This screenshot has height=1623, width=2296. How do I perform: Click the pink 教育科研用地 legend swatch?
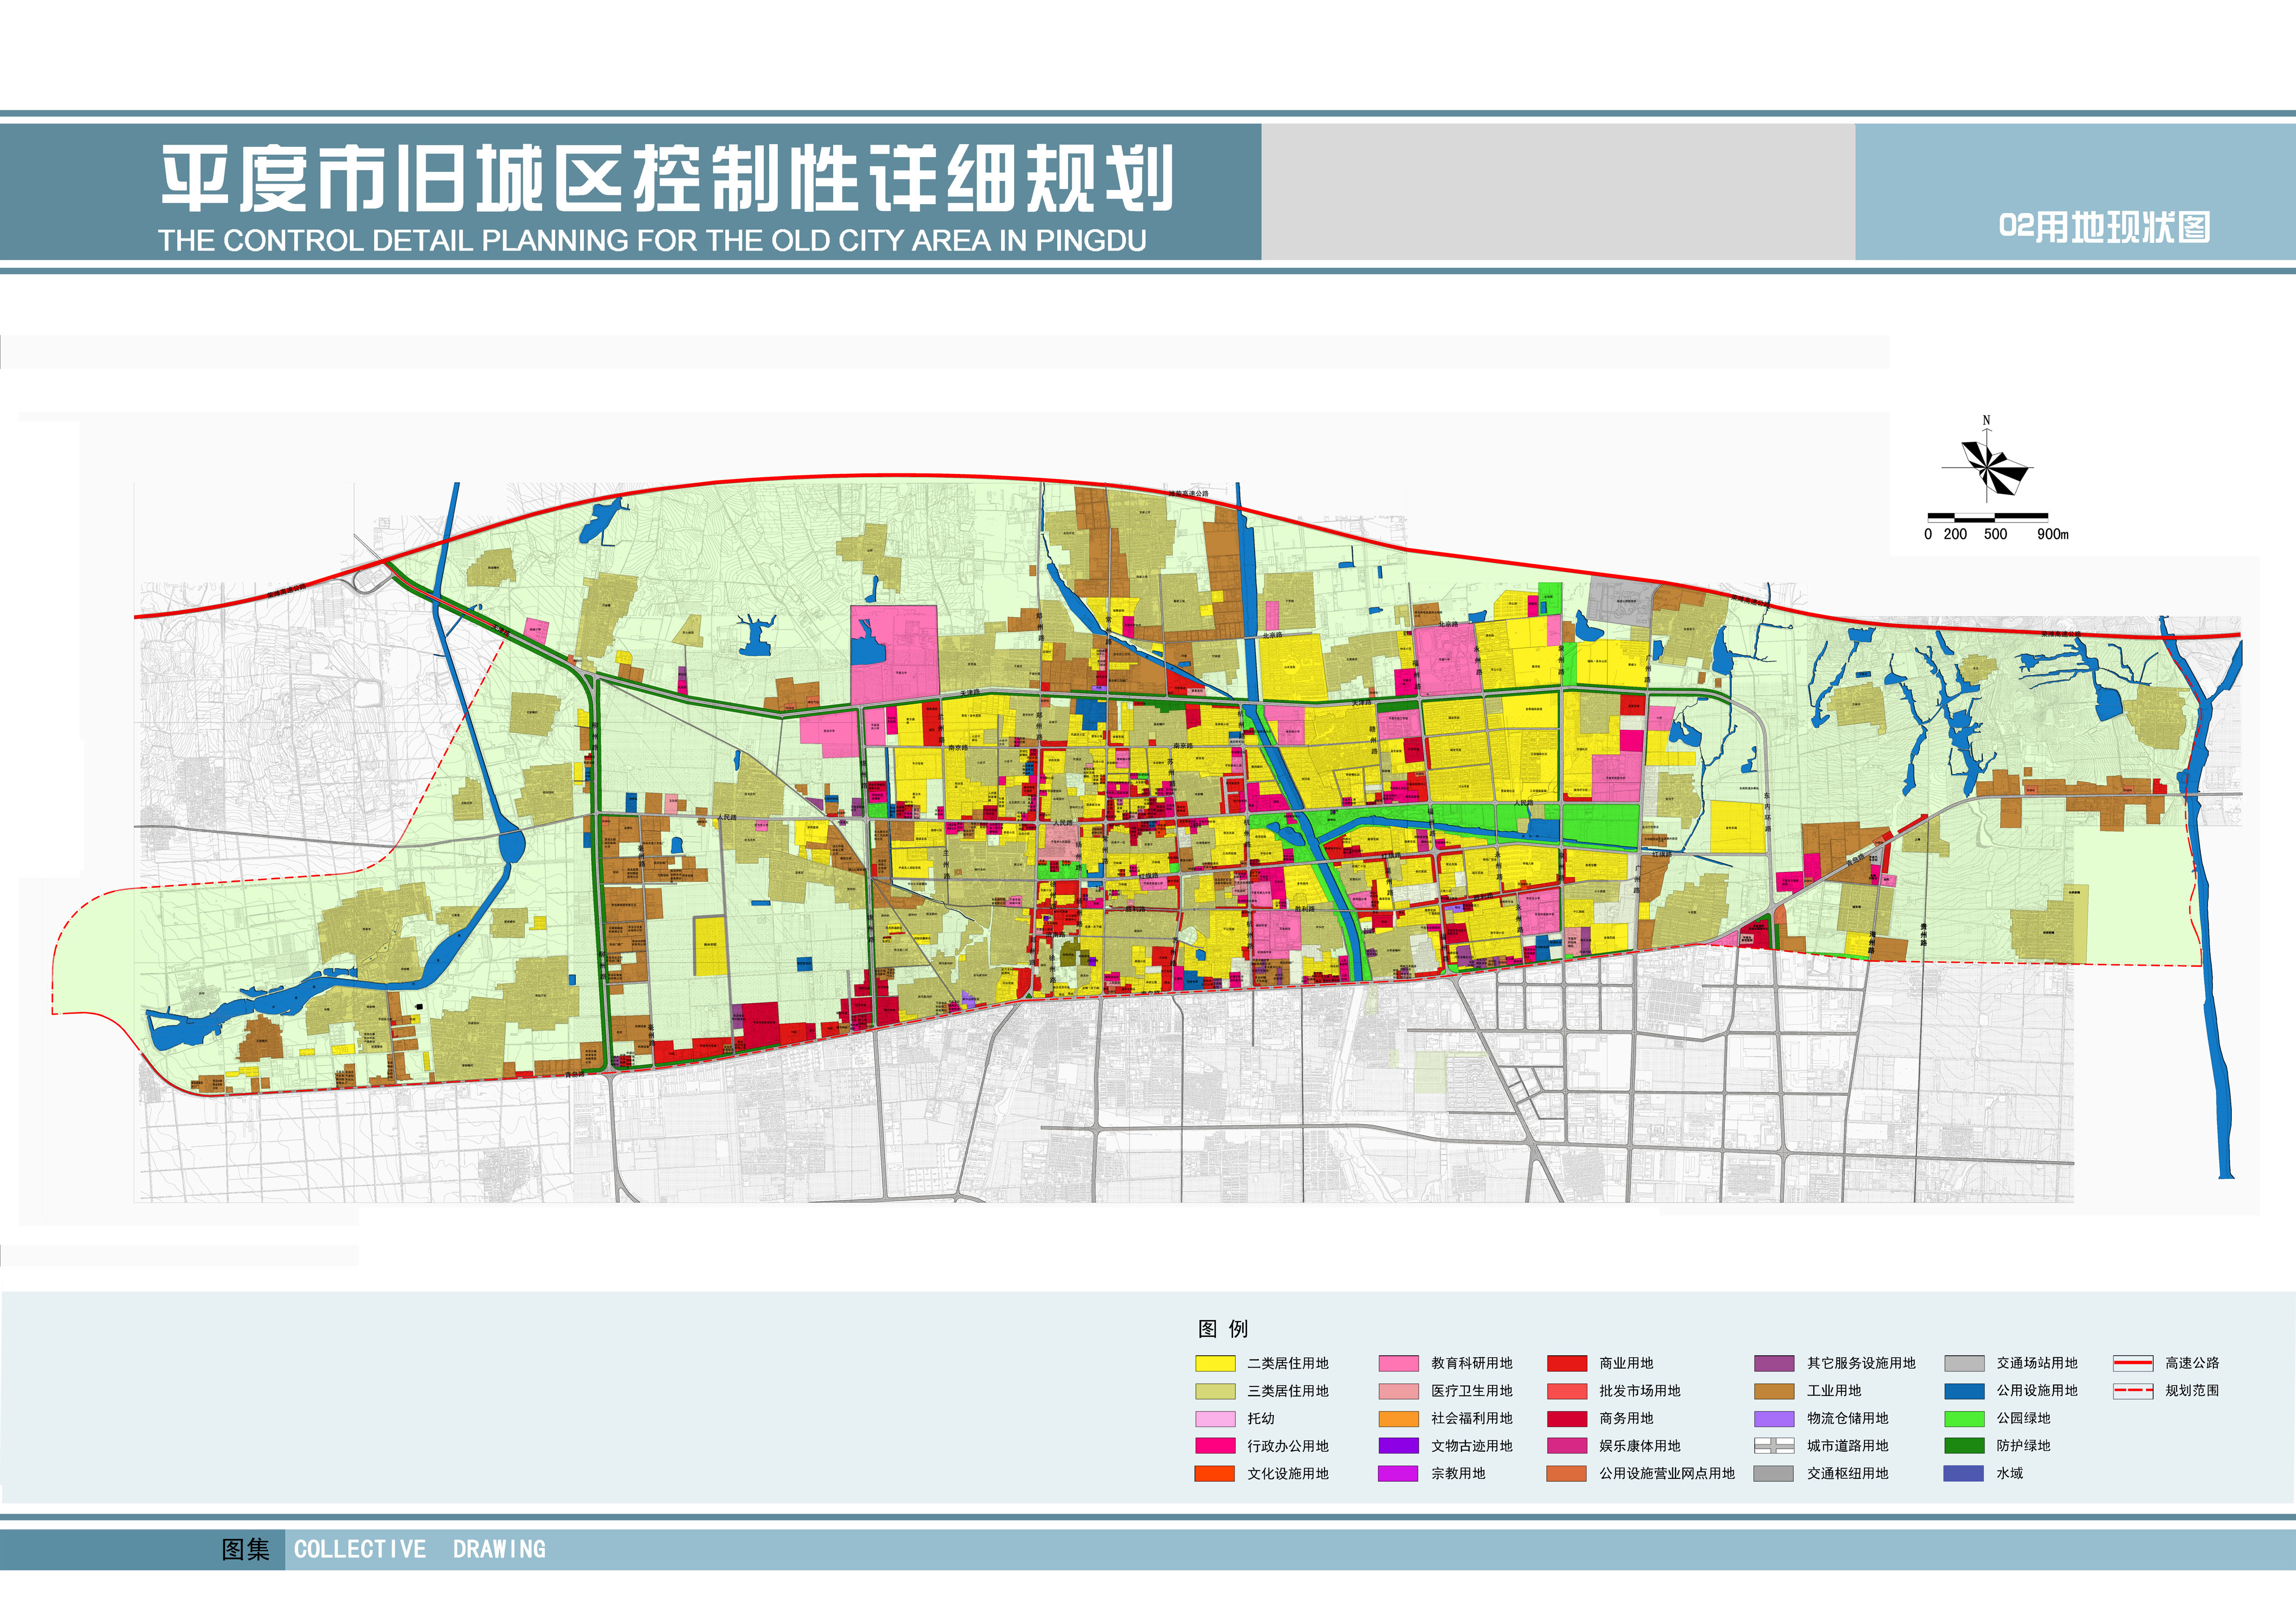coord(1398,1363)
